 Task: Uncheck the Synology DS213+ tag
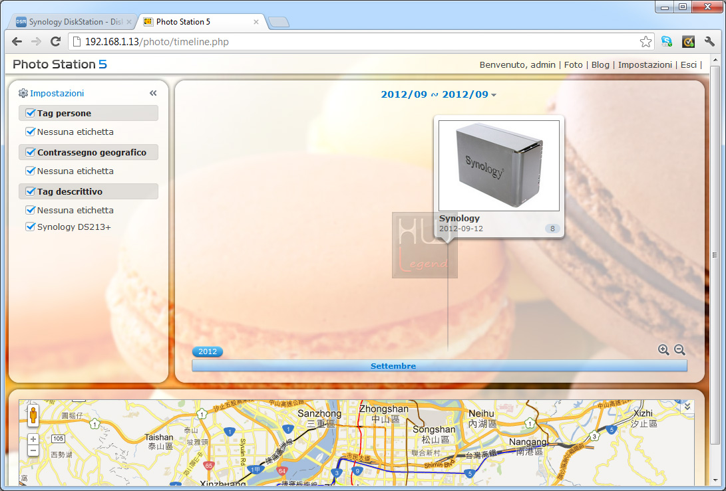(31, 227)
